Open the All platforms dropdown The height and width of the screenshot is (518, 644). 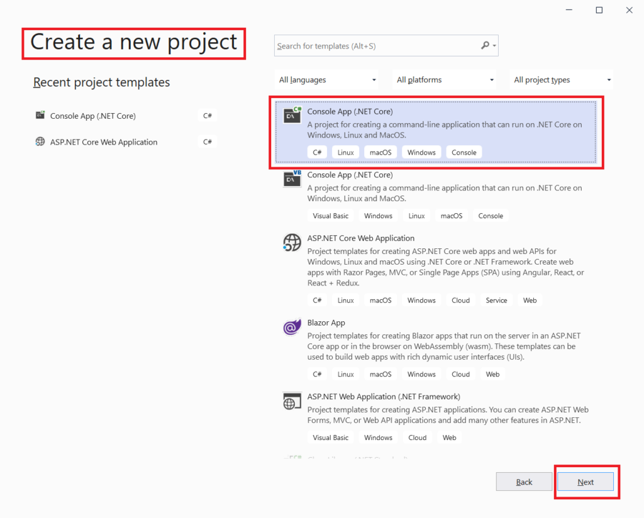[445, 80]
